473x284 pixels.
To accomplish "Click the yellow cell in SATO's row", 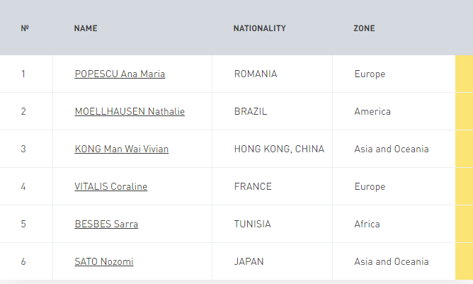I will (464, 261).
